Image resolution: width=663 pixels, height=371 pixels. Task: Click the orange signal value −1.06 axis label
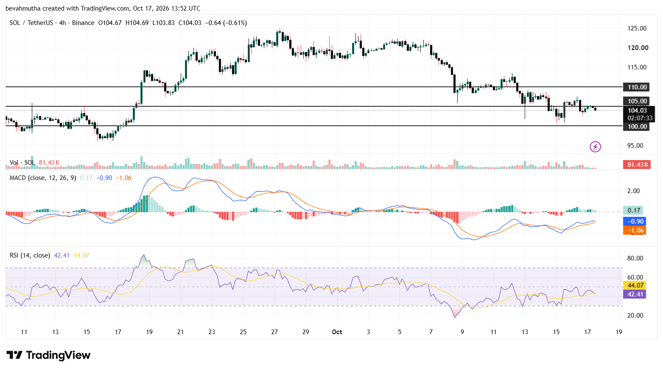point(635,231)
